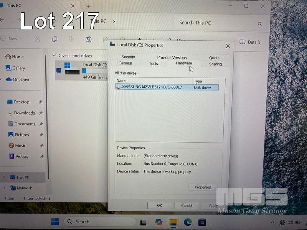Open the Previous Versions tab
The image size is (307, 230).
[x=172, y=58]
